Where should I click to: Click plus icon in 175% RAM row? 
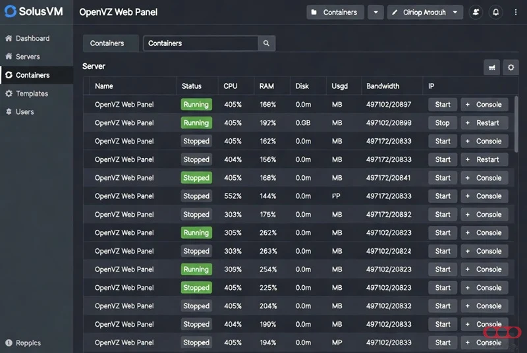coord(468,215)
